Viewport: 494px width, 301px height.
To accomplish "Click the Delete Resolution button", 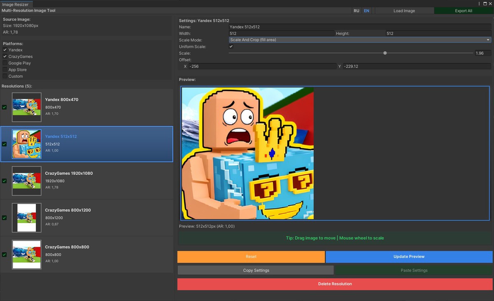I will coord(335,284).
